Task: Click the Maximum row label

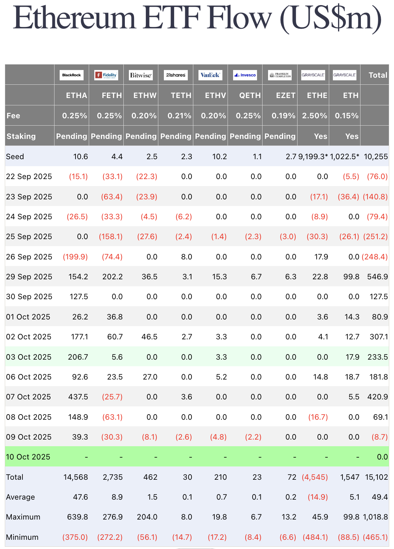Action: click(x=23, y=517)
